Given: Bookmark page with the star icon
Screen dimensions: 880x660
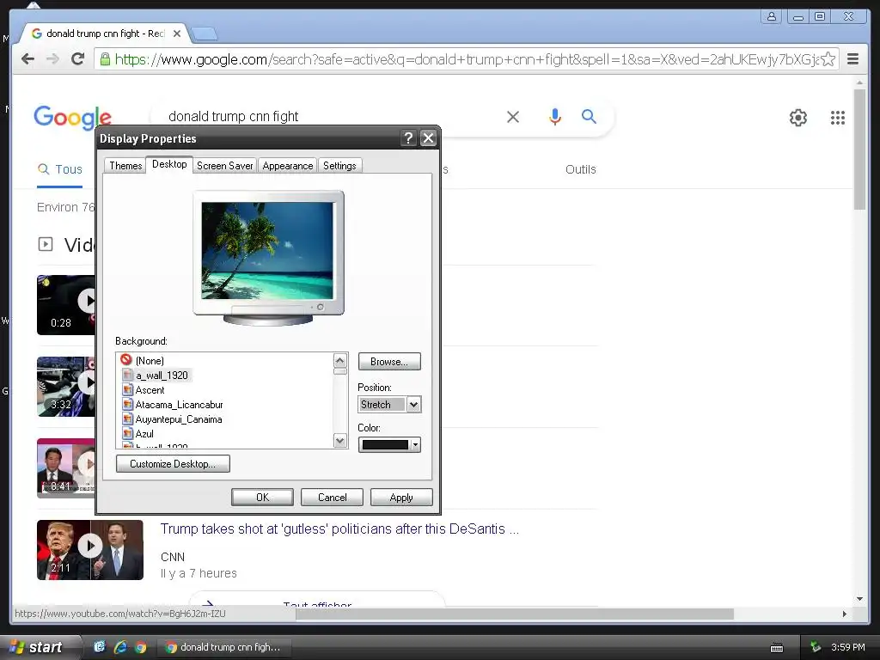Looking at the screenshot, I should (x=828, y=59).
